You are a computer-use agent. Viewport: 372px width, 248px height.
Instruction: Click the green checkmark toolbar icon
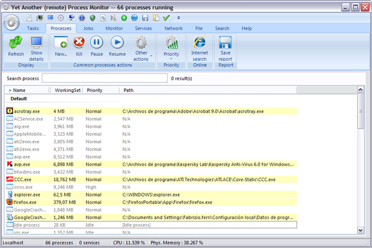coord(166,18)
